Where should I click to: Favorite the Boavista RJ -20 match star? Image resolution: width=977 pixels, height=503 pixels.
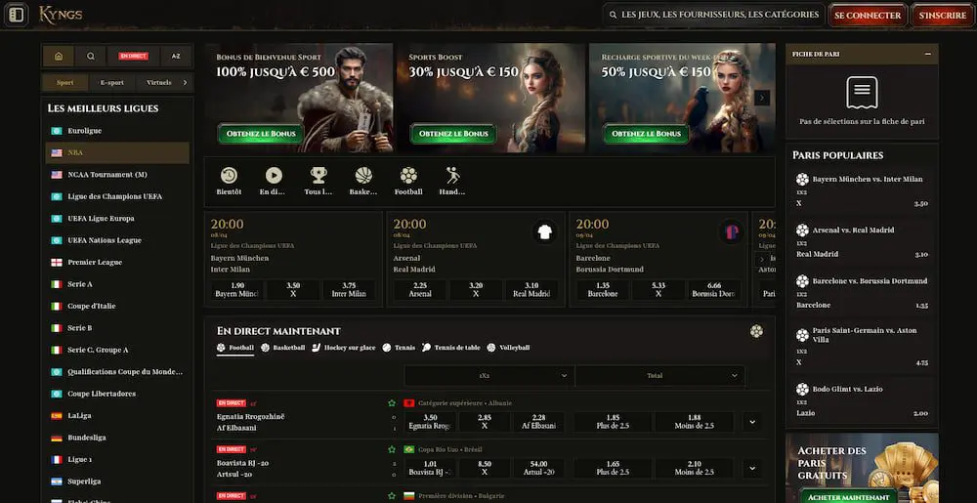392,449
